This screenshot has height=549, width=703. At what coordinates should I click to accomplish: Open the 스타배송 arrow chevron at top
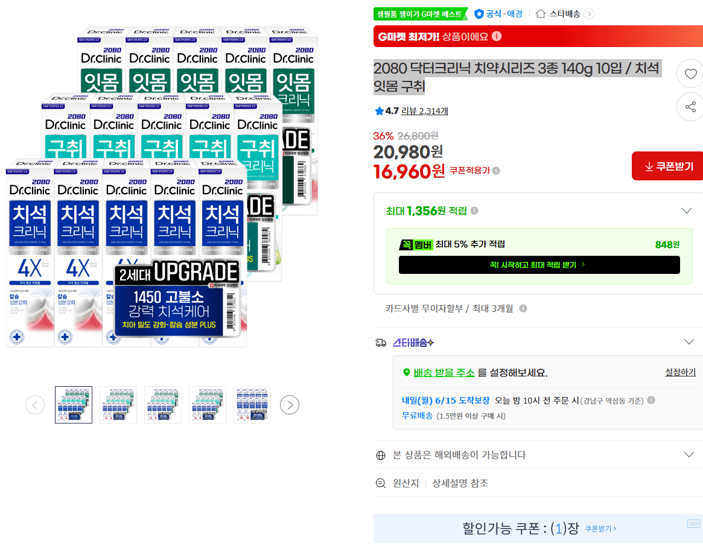pyautogui.click(x=589, y=14)
